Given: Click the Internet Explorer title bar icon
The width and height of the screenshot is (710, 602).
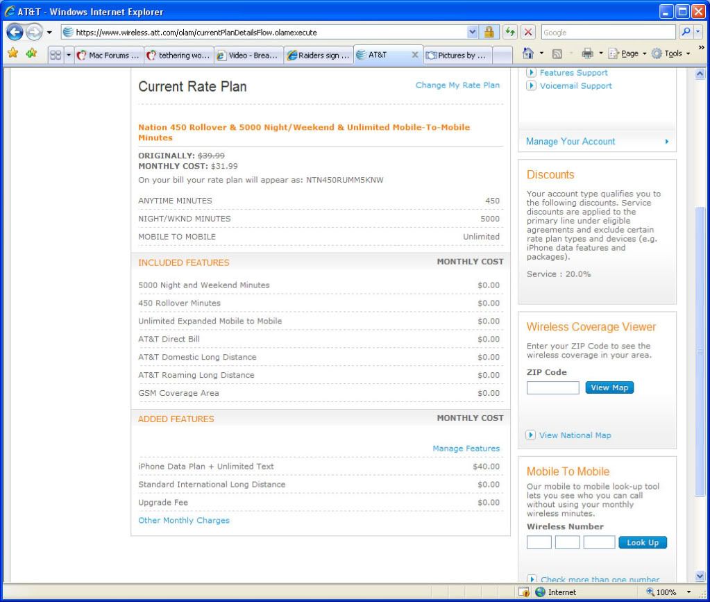Looking at the screenshot, I should tap(9, 11).
